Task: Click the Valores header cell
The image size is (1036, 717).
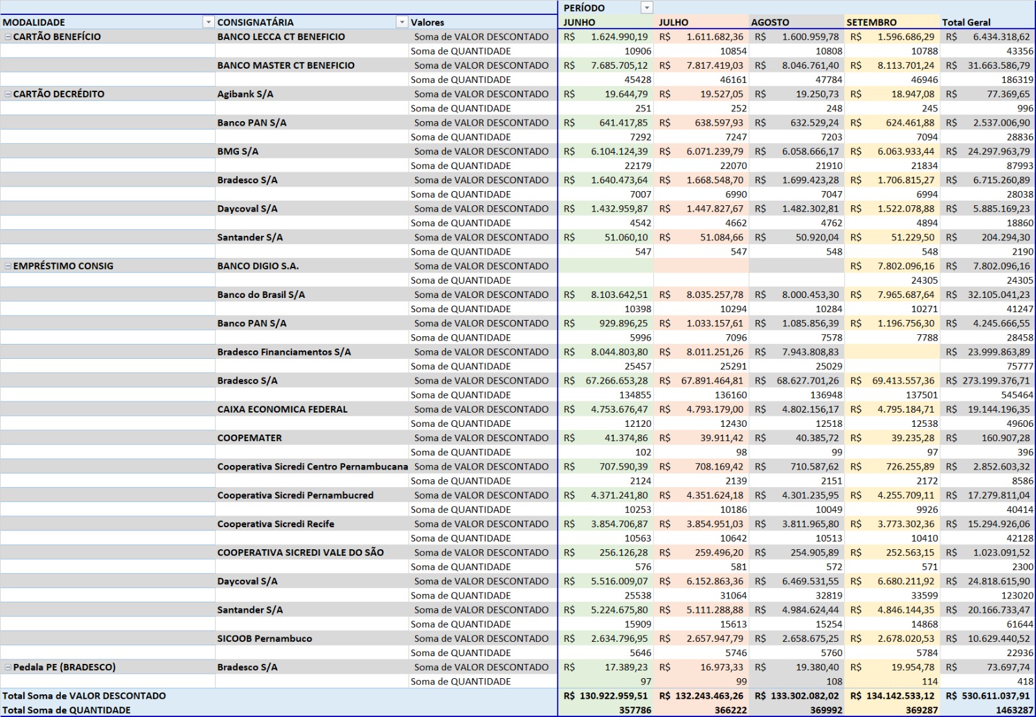Action: click(x=427, y=22)
